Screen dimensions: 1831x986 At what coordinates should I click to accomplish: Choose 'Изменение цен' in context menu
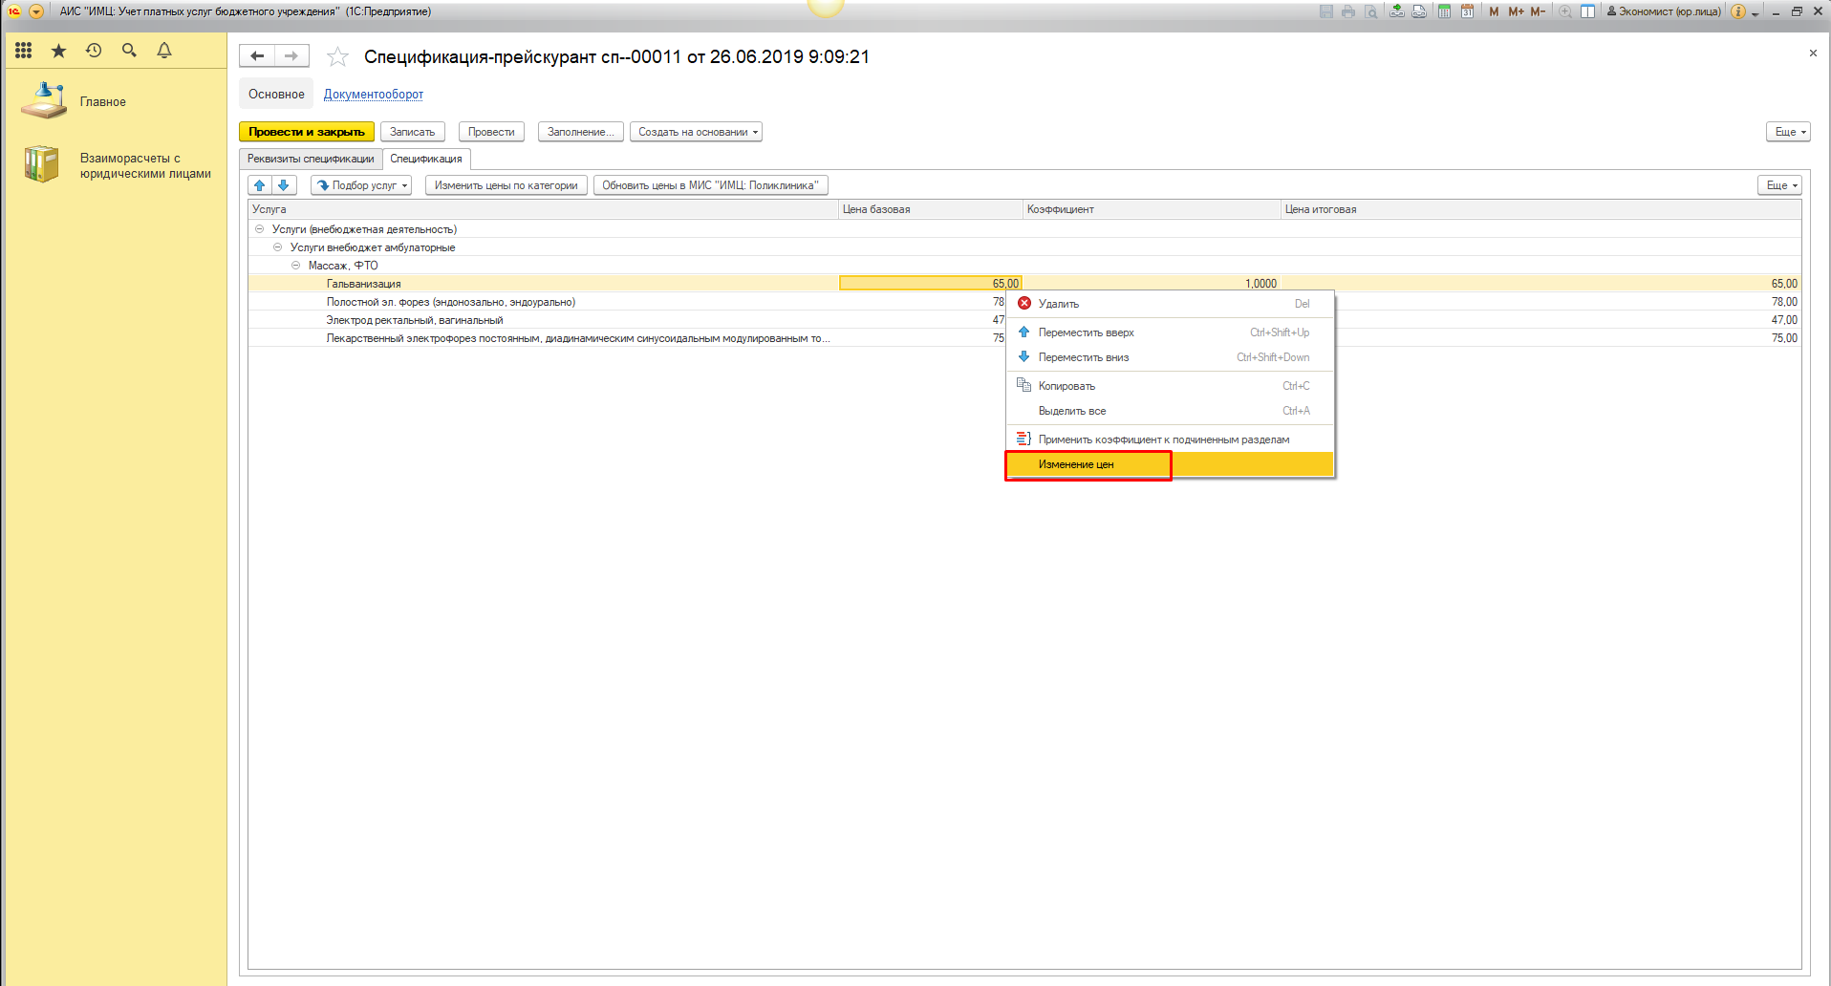pyautogui.click(x=1076, y=464)
